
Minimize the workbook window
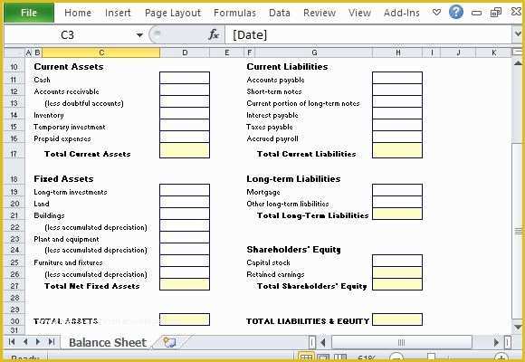(x=476, y=13)
